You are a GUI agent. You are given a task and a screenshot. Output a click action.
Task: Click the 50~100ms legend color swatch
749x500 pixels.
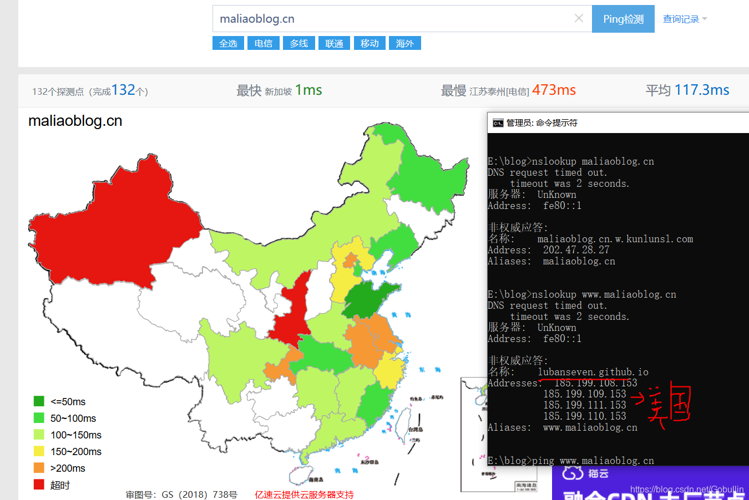(39, 417)
